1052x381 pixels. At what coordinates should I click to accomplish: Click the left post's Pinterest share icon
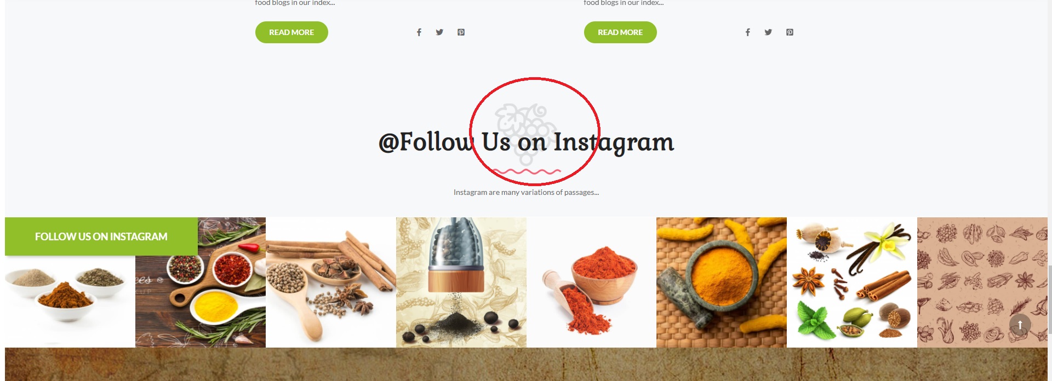(461, 32)
